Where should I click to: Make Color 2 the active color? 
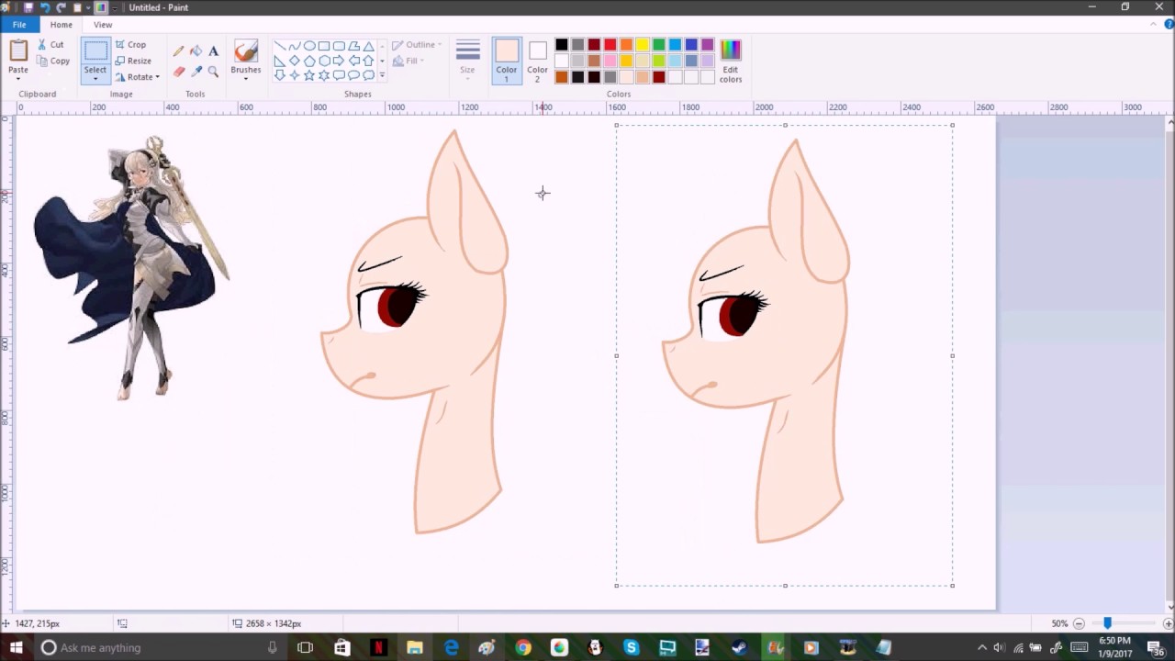538,61
